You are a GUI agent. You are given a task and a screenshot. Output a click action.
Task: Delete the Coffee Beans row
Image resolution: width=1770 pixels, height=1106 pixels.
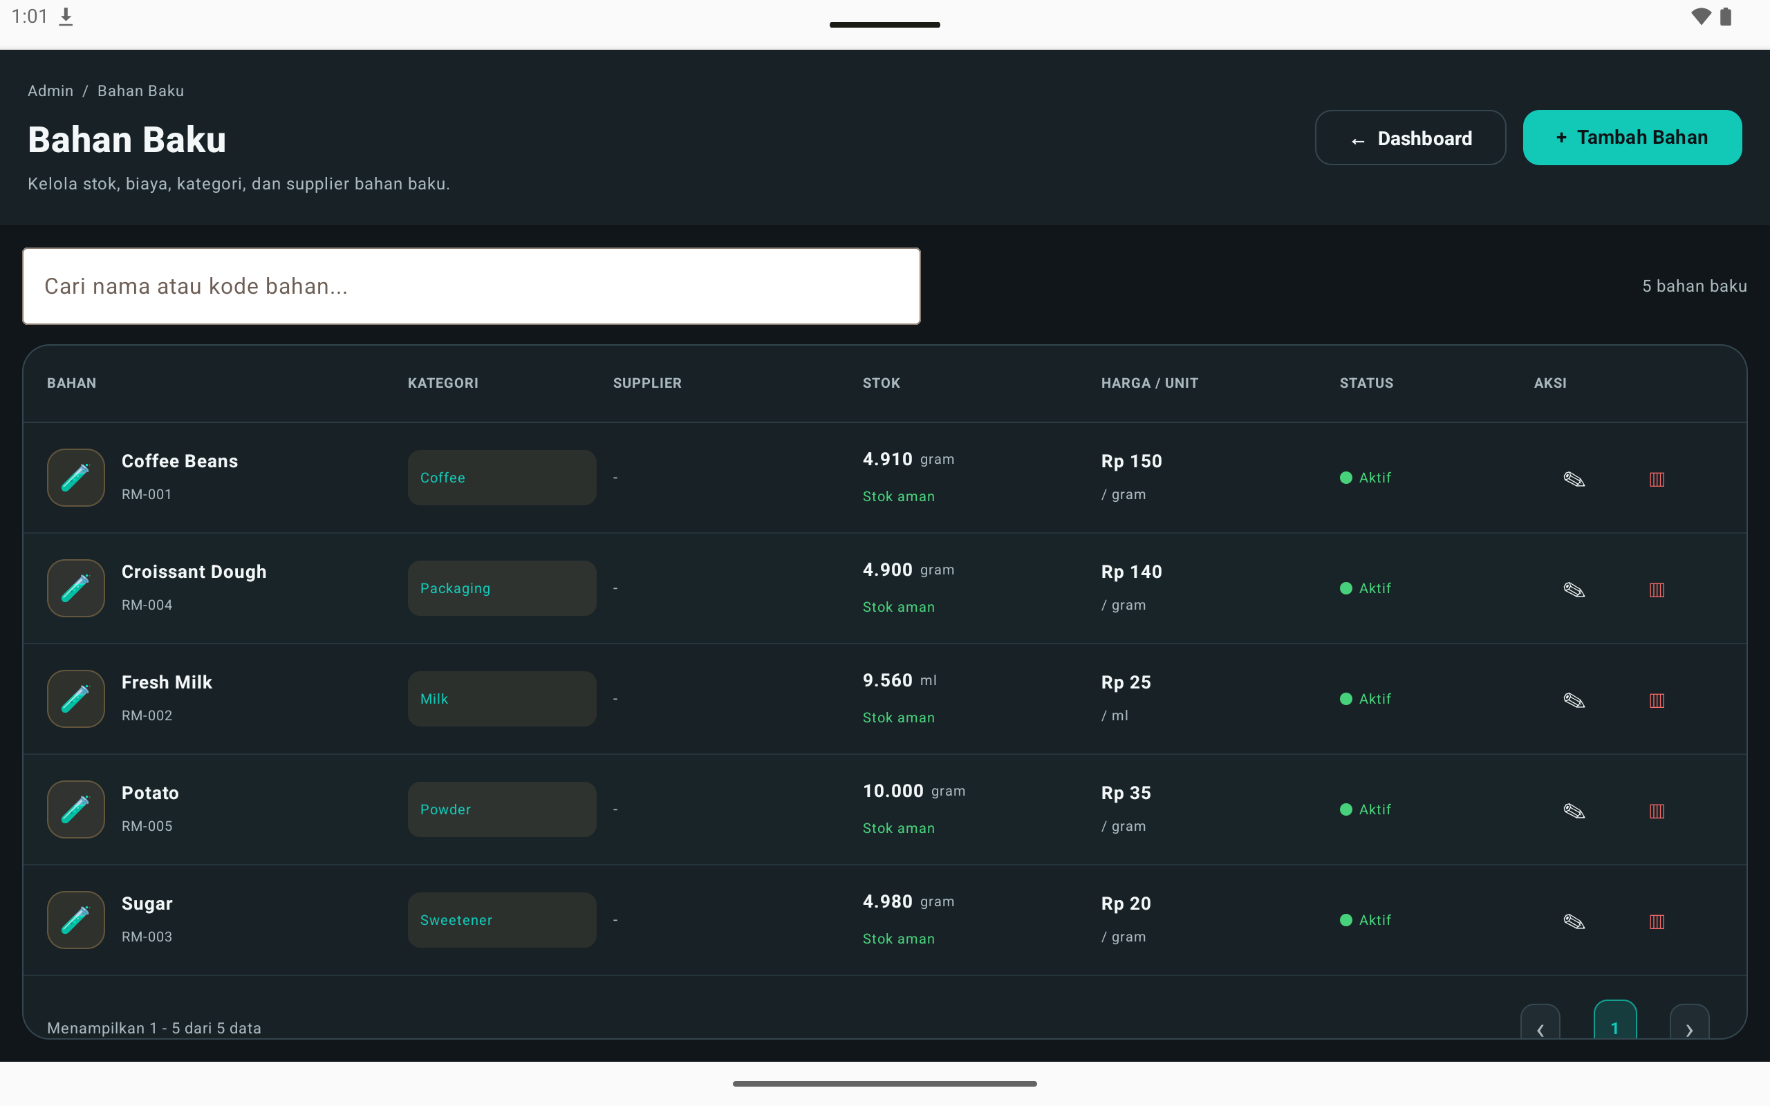(1657, 479)
